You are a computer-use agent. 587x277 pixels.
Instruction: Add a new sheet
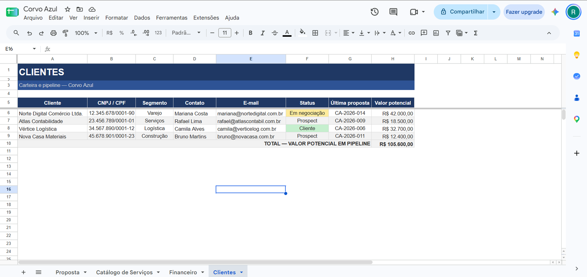coord(23,272)
